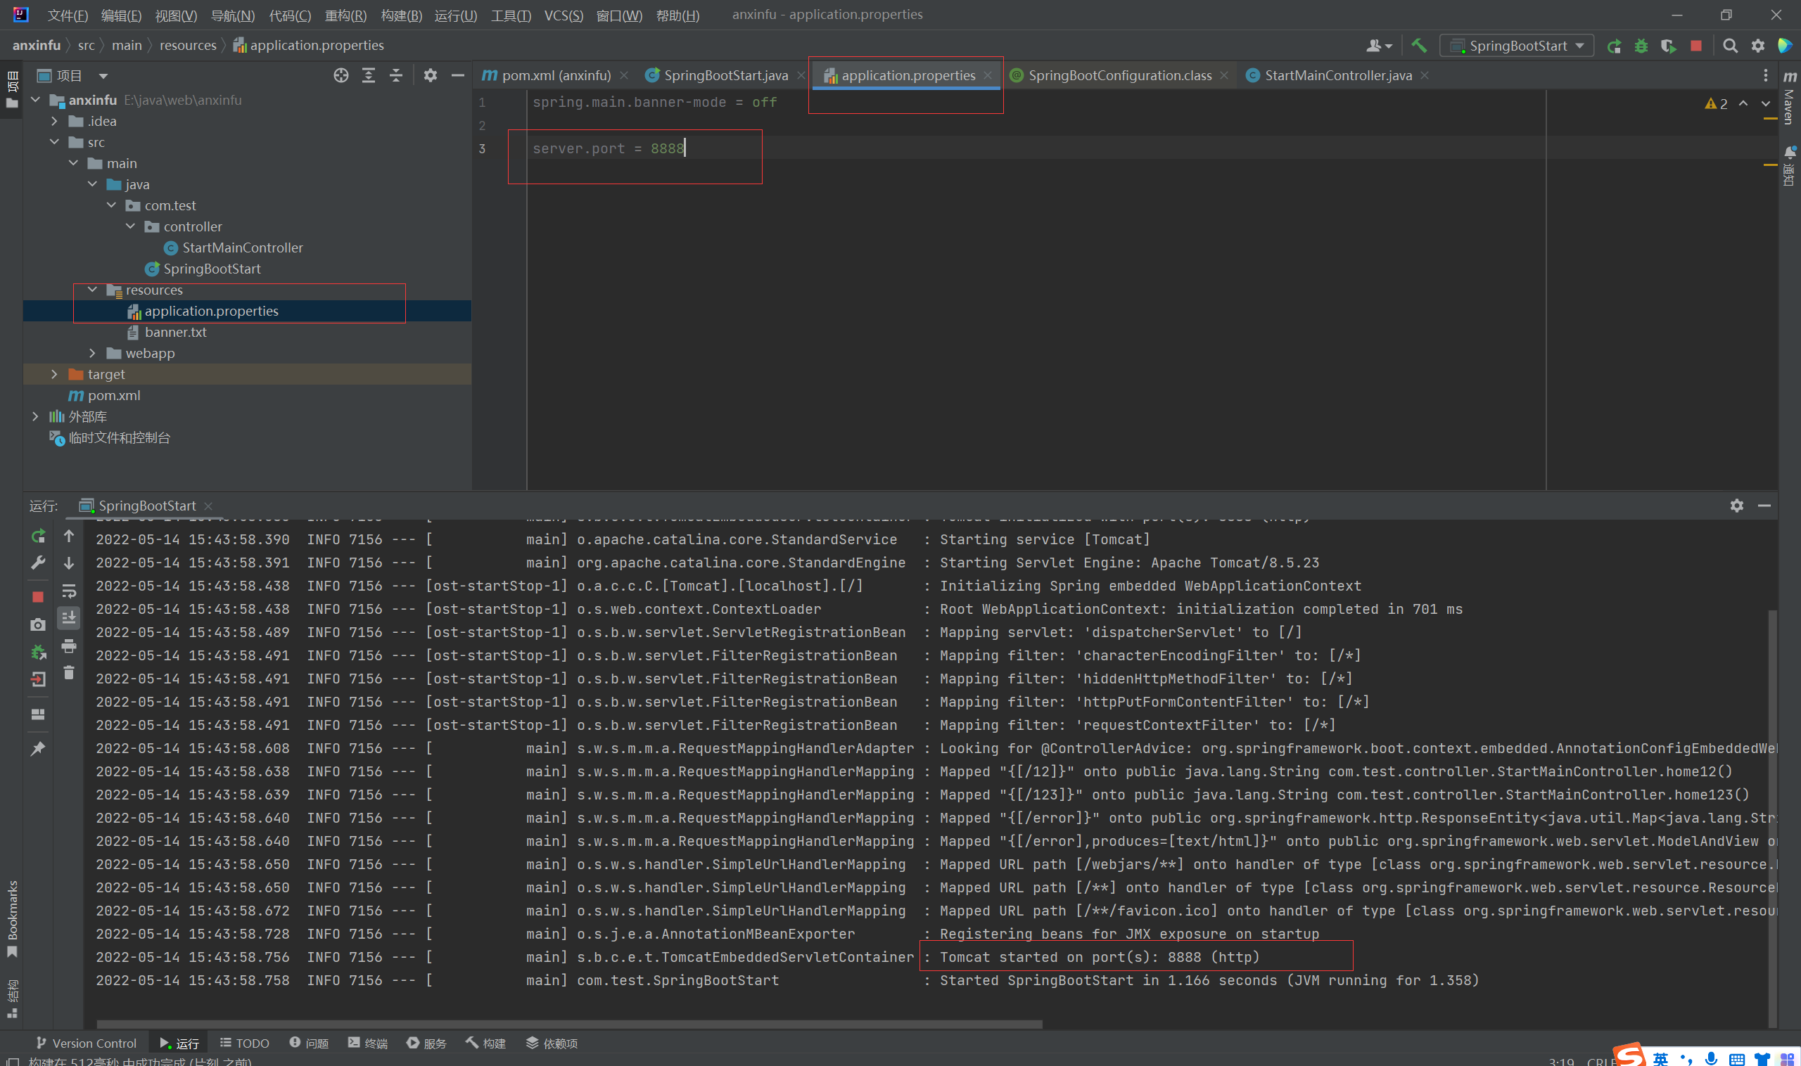Expand the target folder in project tree
The width and height of the screenshot is (1801, 1066).
coord(55,374)
